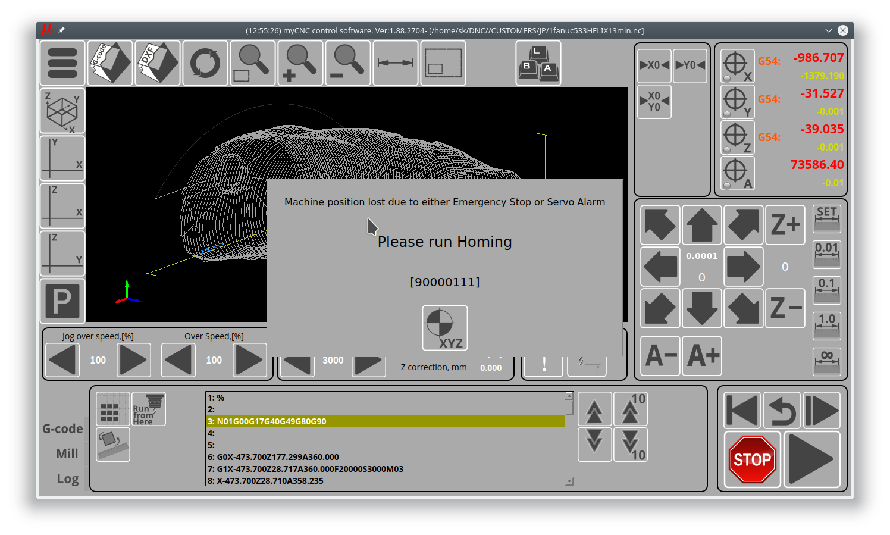Jog Z+ axis up
Screen dimensions: 890x535
click(x=785, y=225)
